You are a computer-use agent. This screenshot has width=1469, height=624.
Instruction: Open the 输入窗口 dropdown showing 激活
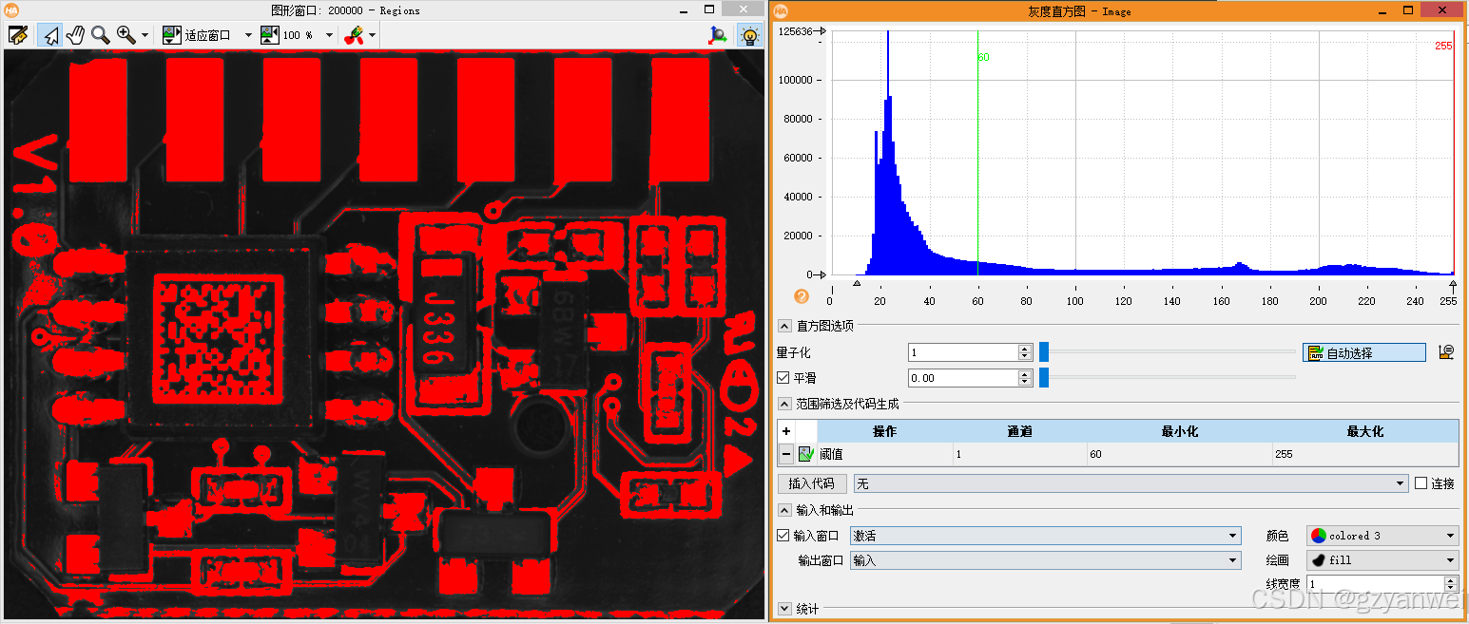coord(1045,536)
